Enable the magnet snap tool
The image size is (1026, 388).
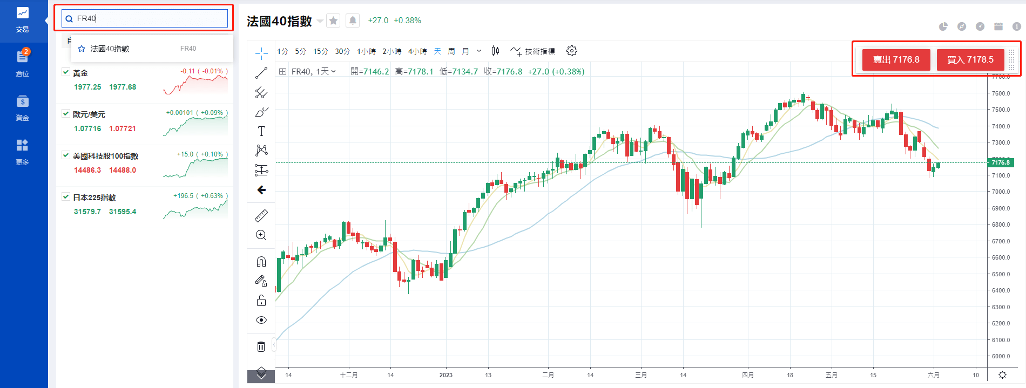pos(261,262)
